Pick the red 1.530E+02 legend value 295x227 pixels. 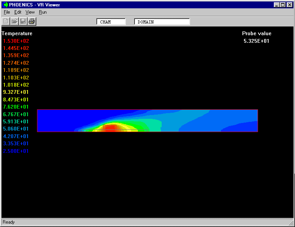16,41
